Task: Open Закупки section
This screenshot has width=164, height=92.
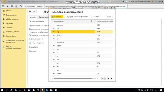Action: [x=9, y=28]
